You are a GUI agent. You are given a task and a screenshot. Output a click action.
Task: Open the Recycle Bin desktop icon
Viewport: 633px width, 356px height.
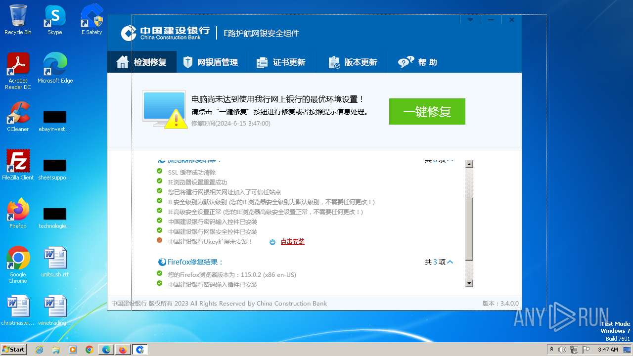pos(18,20)
